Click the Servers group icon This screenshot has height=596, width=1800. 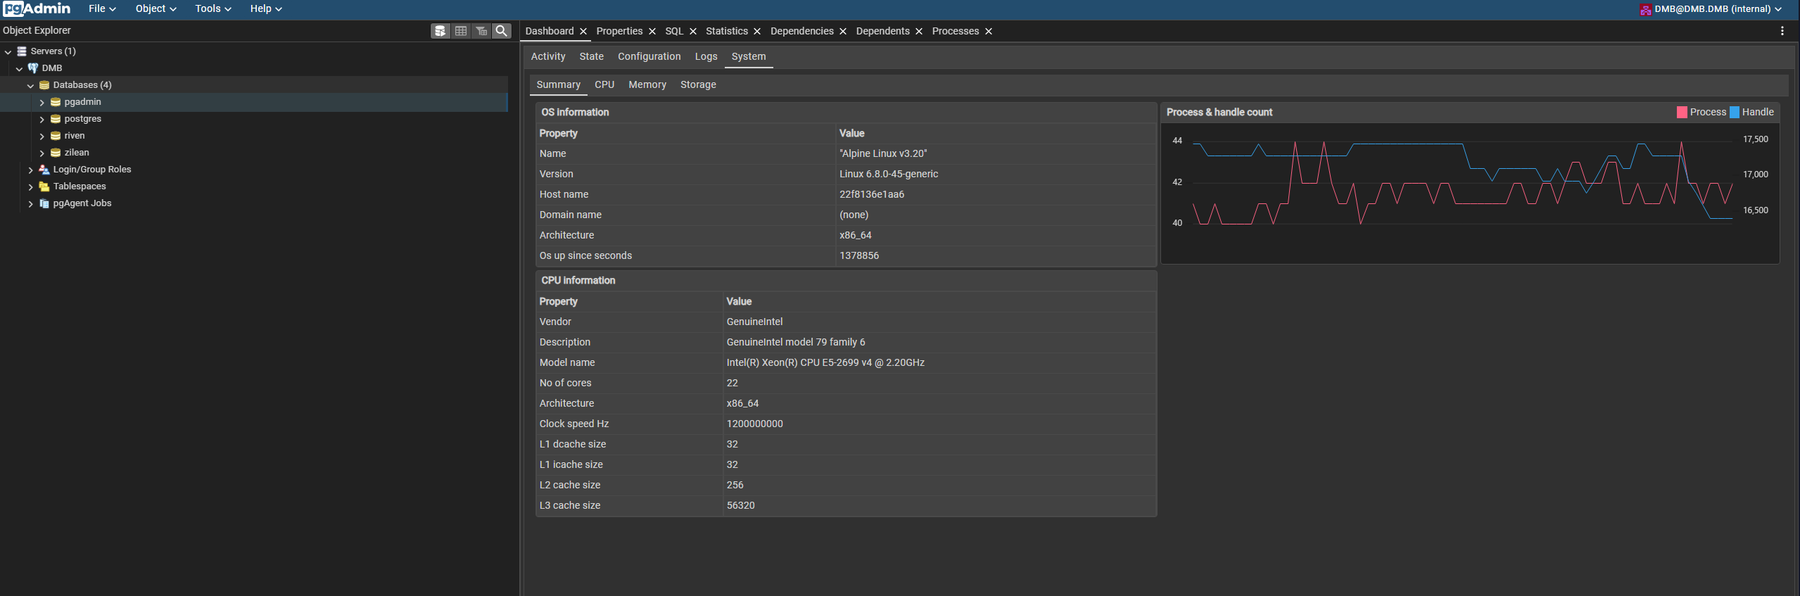tap(22, 51)
